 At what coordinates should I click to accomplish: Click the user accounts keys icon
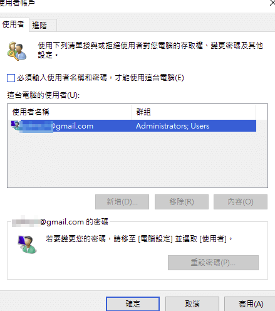tap(17, 51)
